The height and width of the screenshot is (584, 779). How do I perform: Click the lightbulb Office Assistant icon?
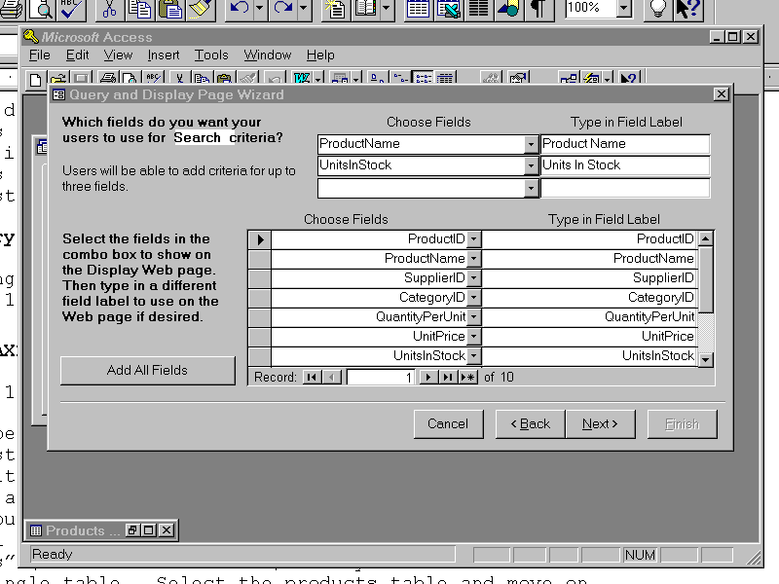(x=657, y=10)
